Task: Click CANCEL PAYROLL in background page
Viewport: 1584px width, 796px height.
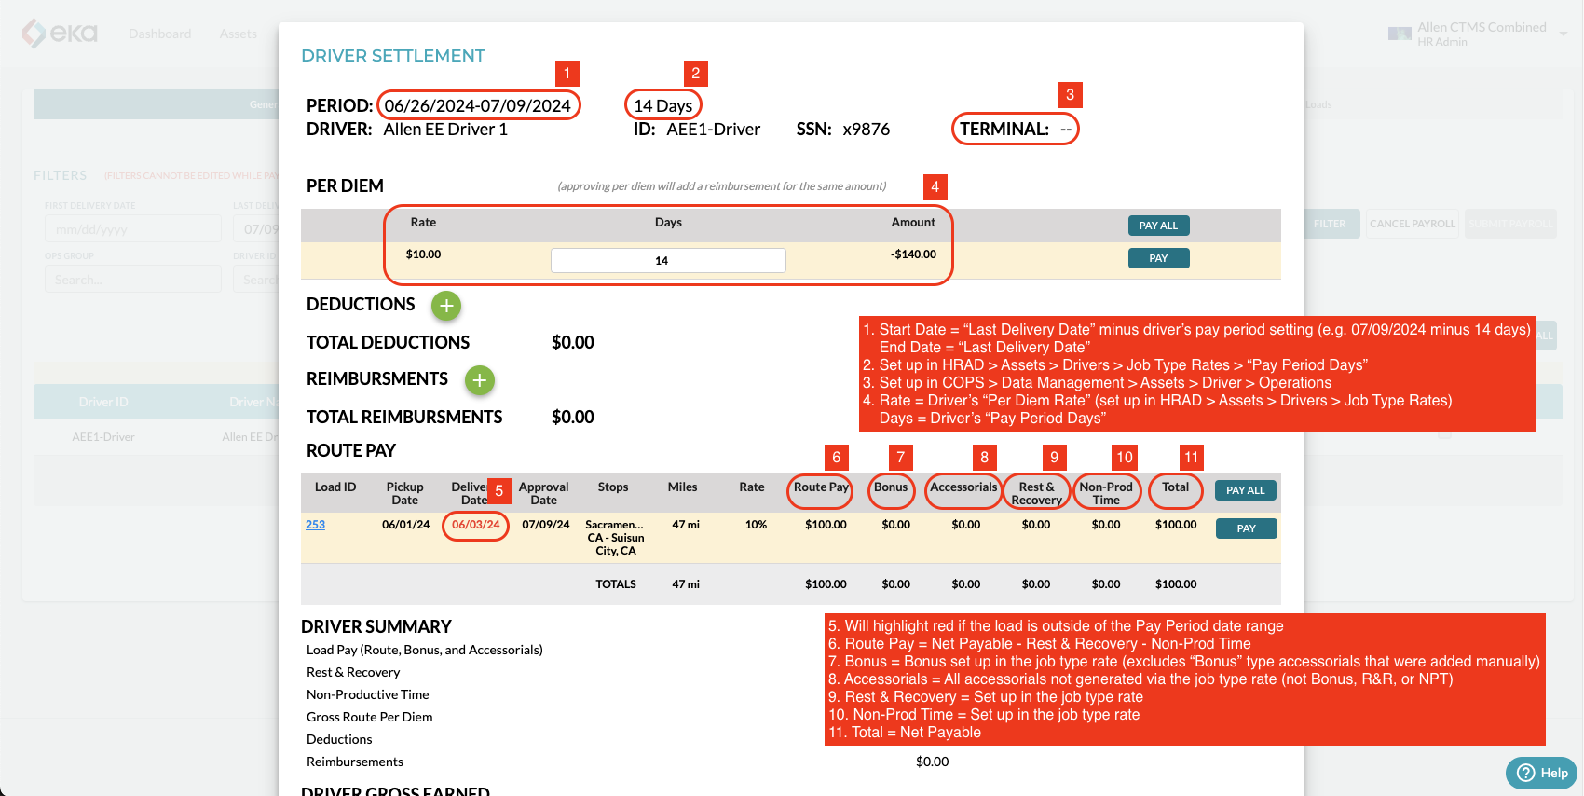Action: 1412,224
